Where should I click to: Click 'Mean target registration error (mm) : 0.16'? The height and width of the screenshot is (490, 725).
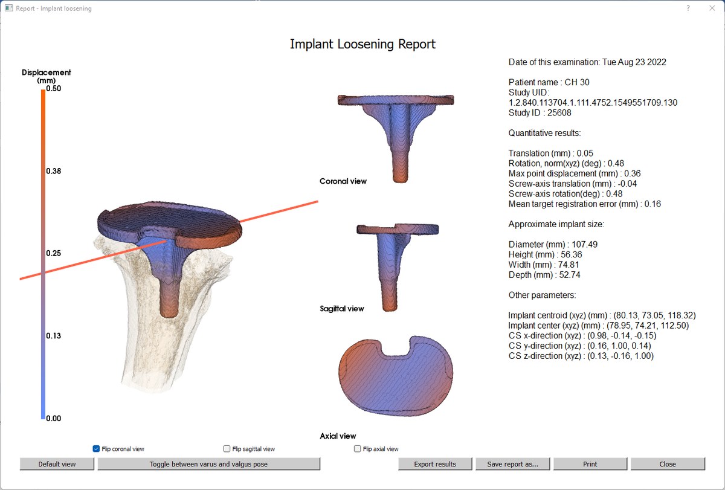(x=585, y=204)
